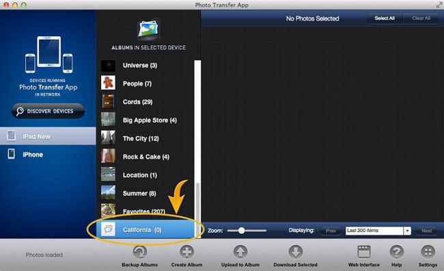444x271 pixels.
Task: Click the Create Album plus icon
Action: coord(186,252)
